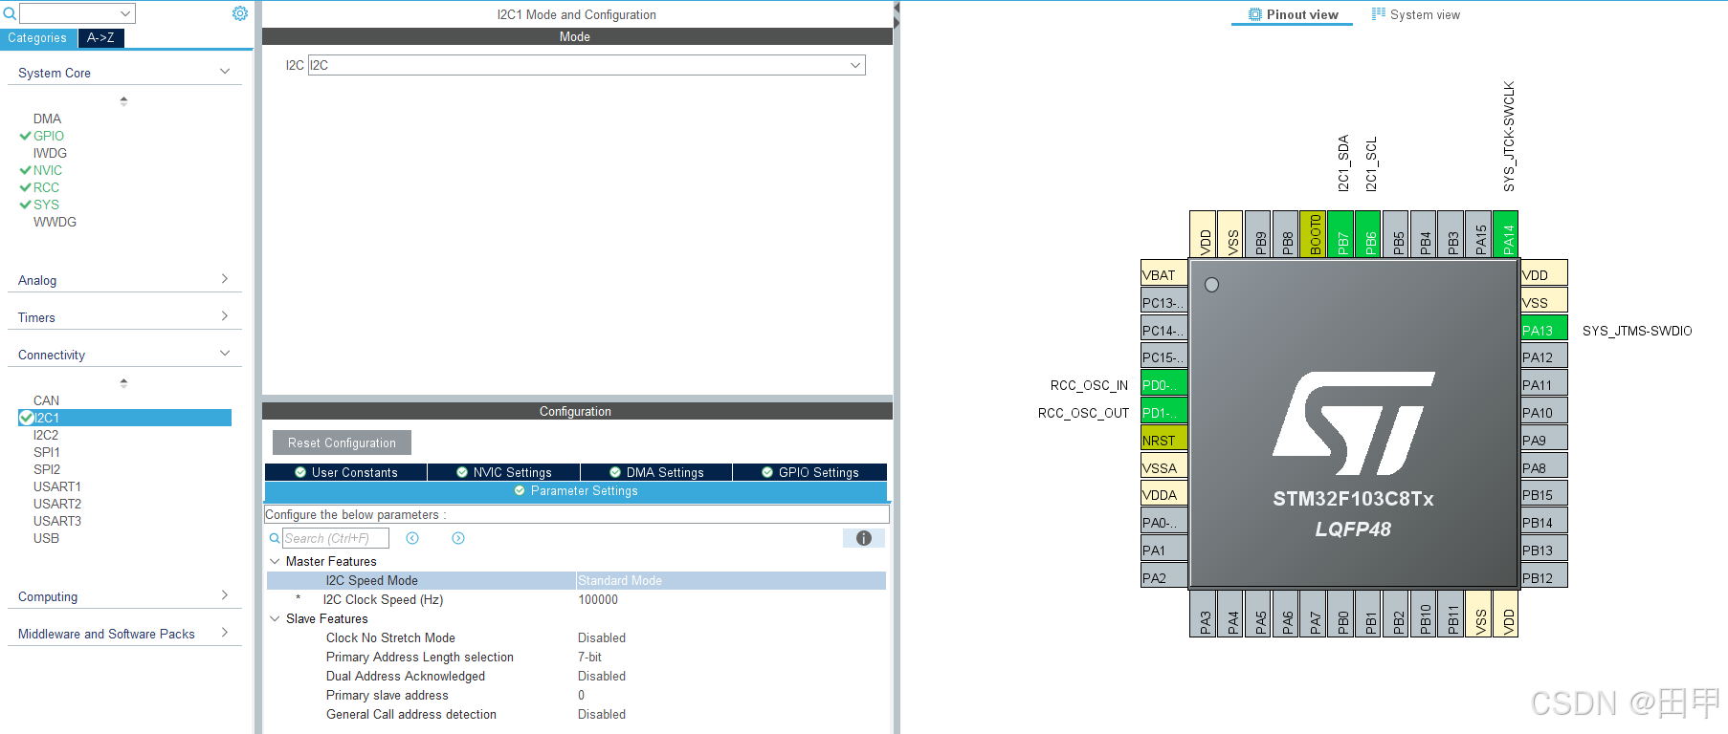Viewport: 1728px width, 734px height.
Task: Open the NVIC Settings tab
Action: (503, 472)
